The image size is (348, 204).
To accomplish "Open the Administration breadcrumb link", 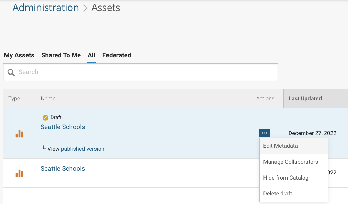I will [46, 8].
